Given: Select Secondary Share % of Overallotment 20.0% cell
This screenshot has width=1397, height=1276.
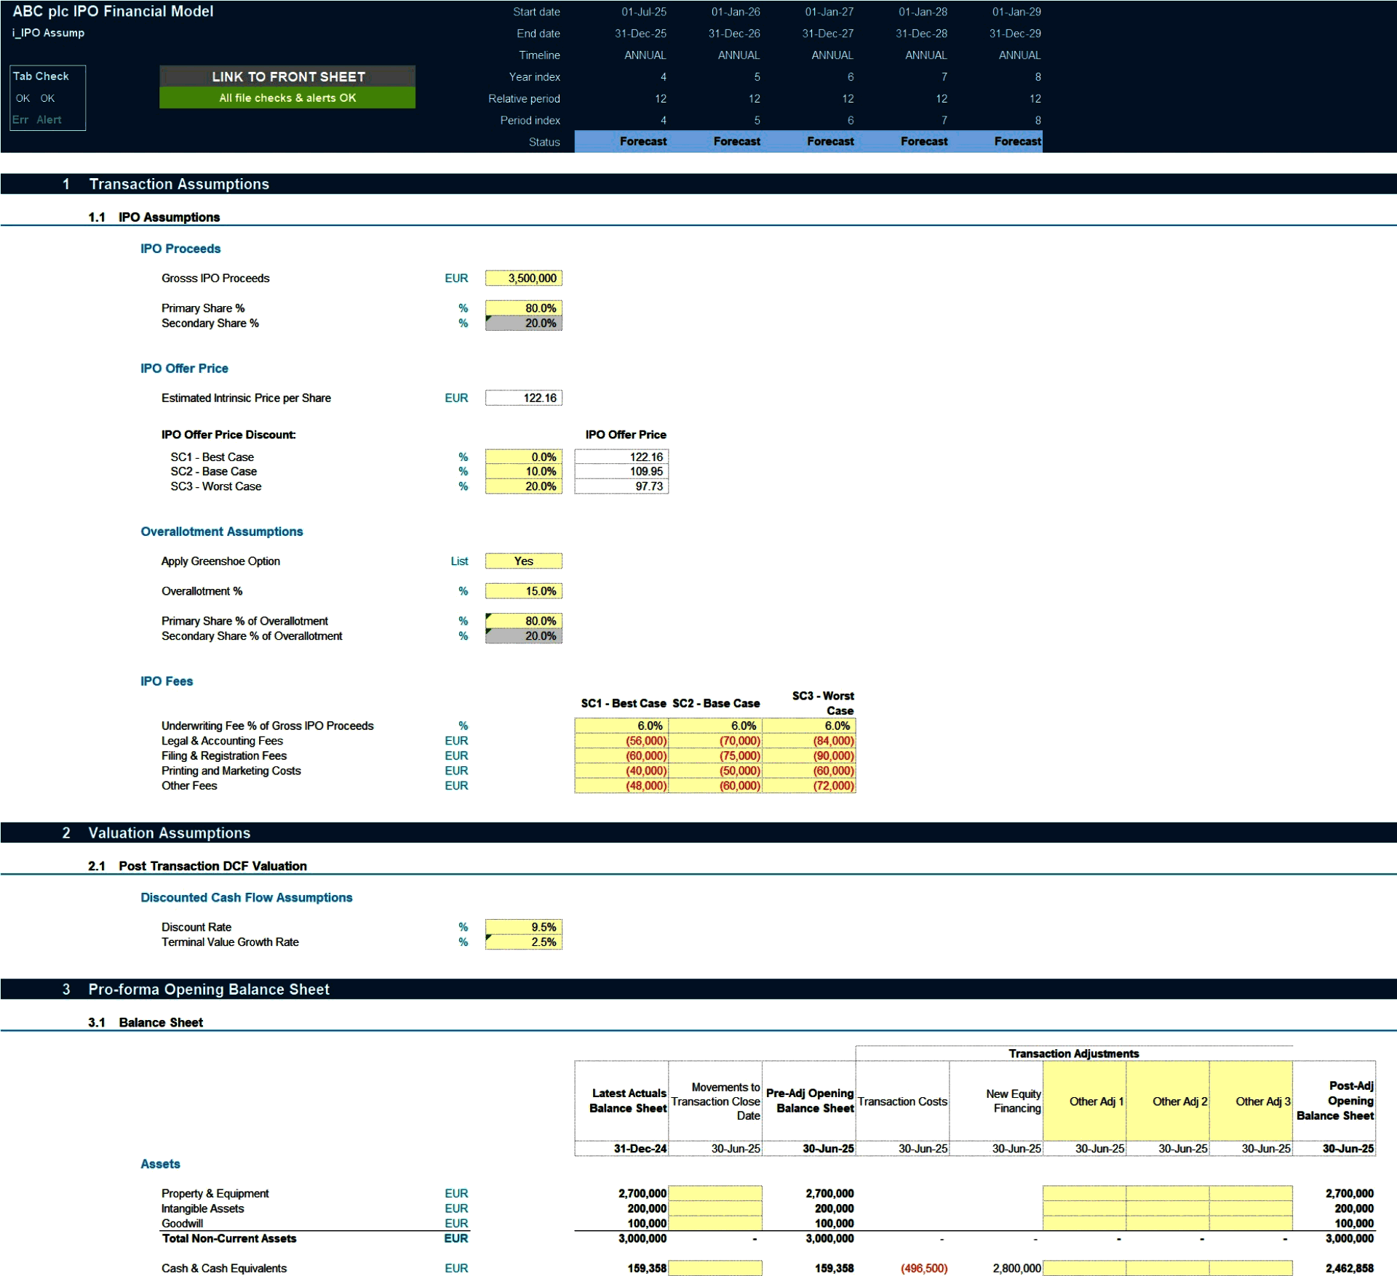Looking at the screenshot, I should tap(524, 635).
